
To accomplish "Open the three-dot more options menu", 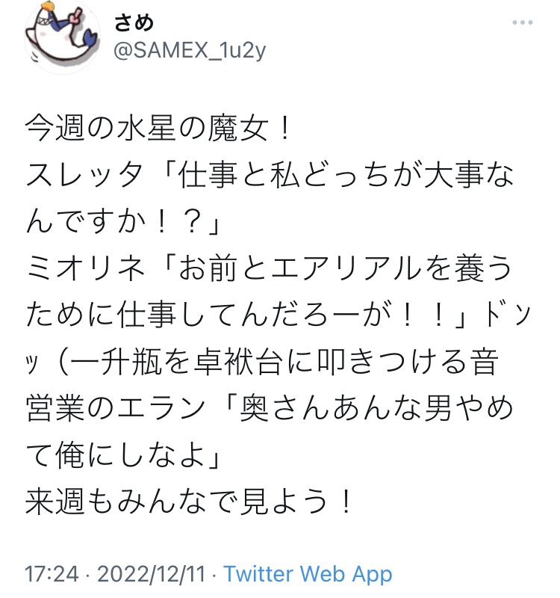I will tap(522, 22).
